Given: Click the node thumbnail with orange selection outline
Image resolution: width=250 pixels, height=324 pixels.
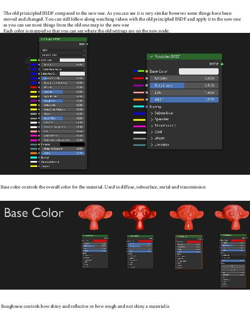Looking at the screenshot, I should coord(189,252).
